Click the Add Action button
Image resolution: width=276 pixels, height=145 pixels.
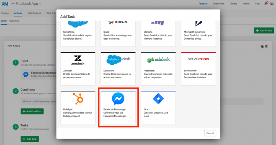[264, 30]
